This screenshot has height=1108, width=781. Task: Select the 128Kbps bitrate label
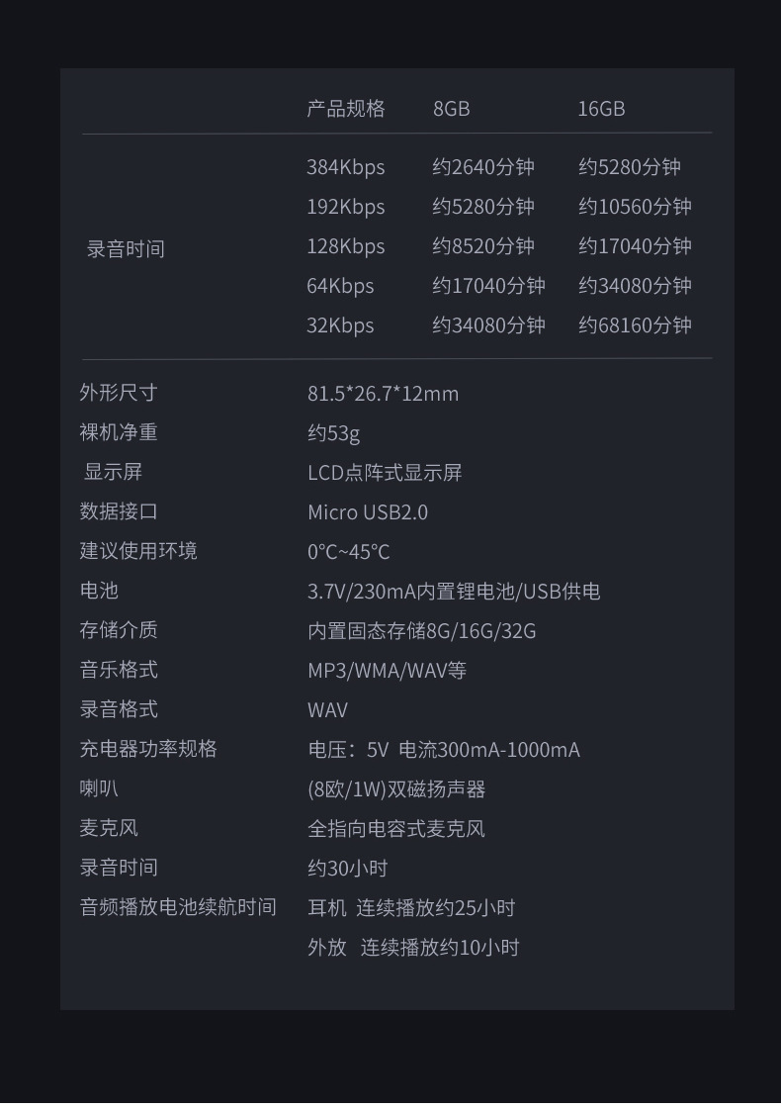(x=345, y=246)
